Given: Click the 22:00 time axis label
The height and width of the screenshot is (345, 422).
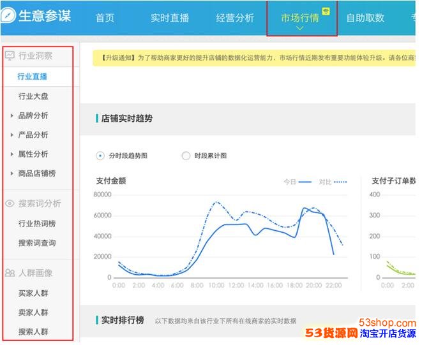Looking at the screenshot, I should (334, 285).
